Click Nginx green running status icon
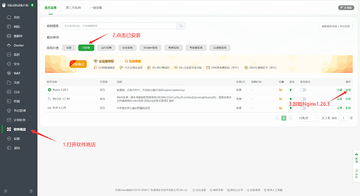This screenshot has width=360, height=196. click(291, 90)
